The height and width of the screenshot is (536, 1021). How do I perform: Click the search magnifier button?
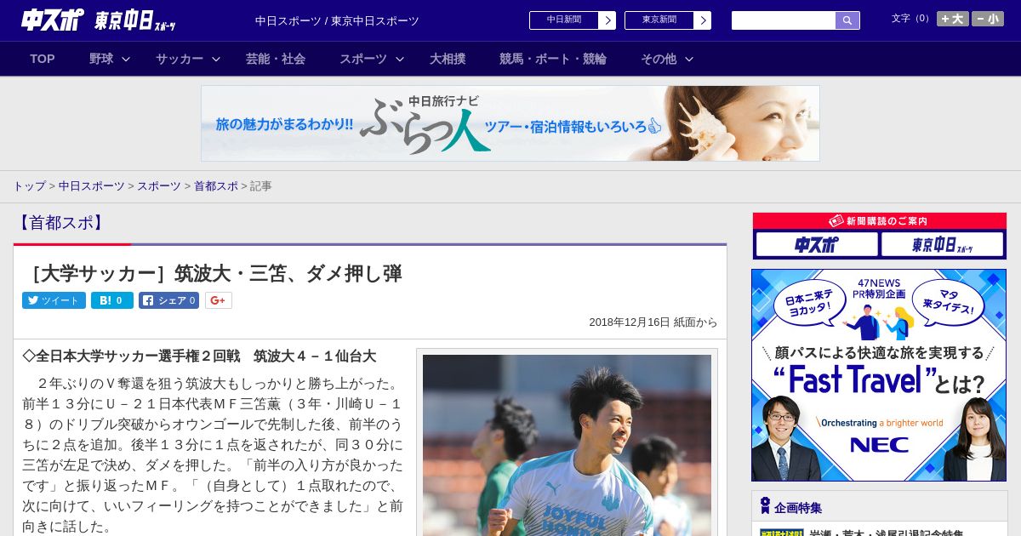(x=847, y=20)
